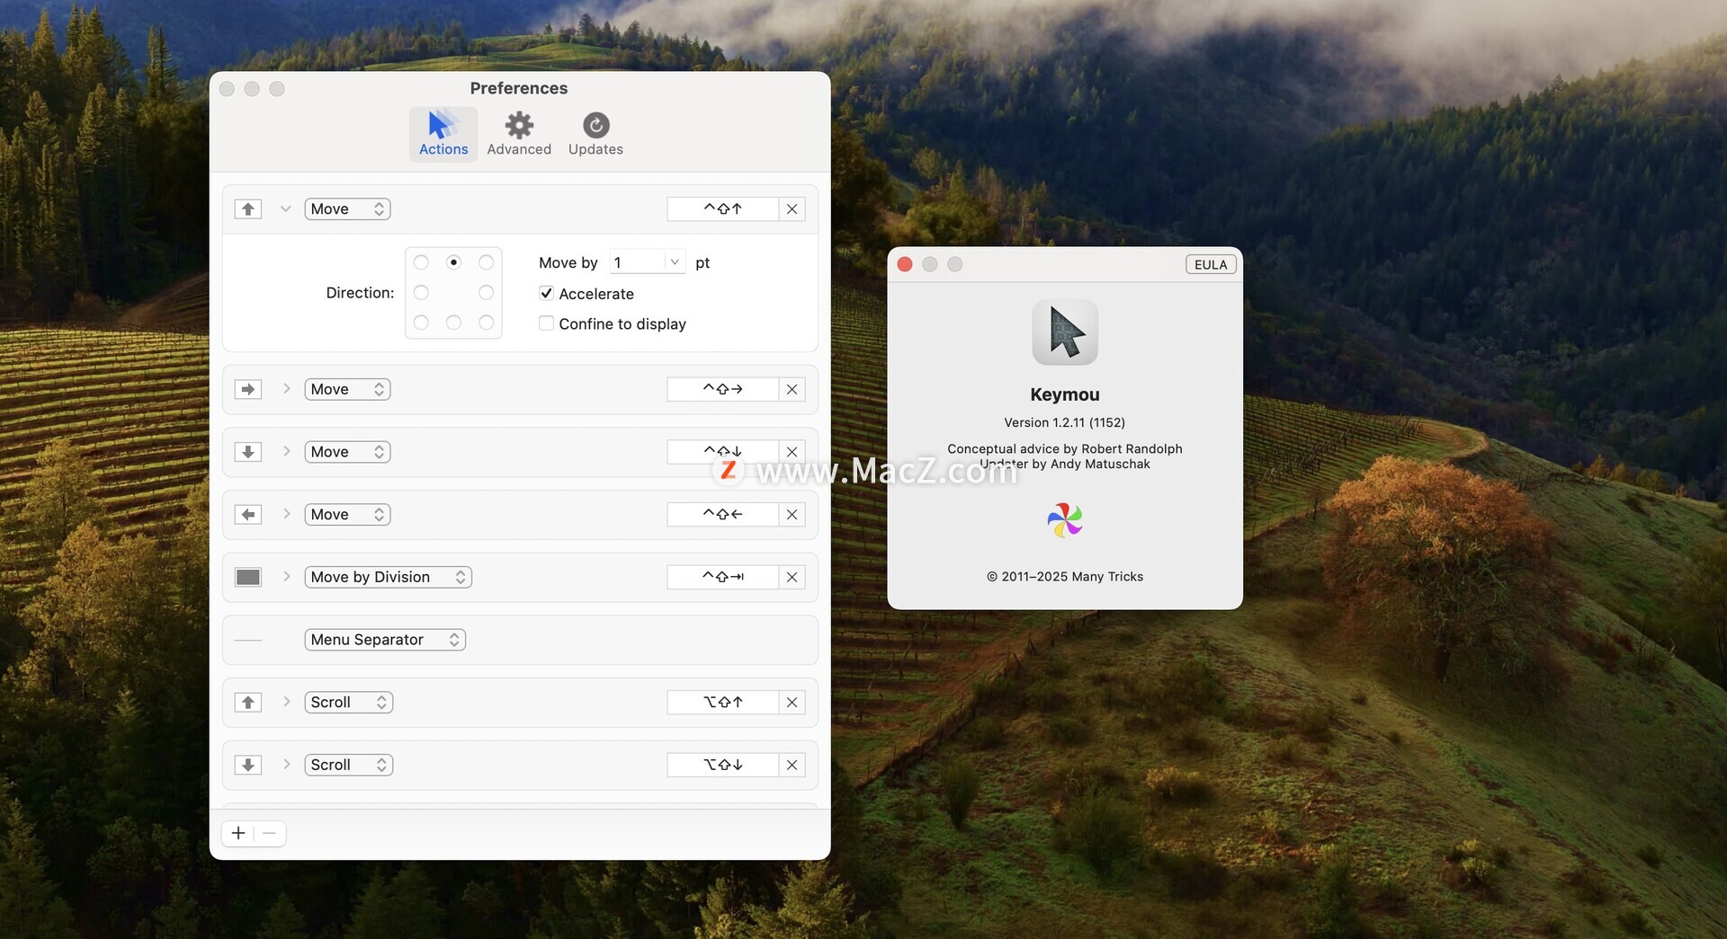Click the Option-Shift-Up shortcut recorder field

[x=722, y=703]
